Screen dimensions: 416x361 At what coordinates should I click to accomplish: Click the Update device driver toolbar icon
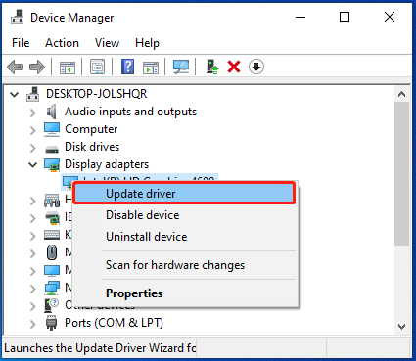[x=212, y=67]
